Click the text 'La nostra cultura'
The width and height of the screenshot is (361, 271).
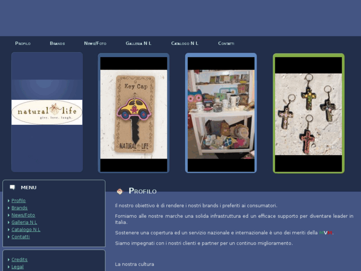point(135,265)
